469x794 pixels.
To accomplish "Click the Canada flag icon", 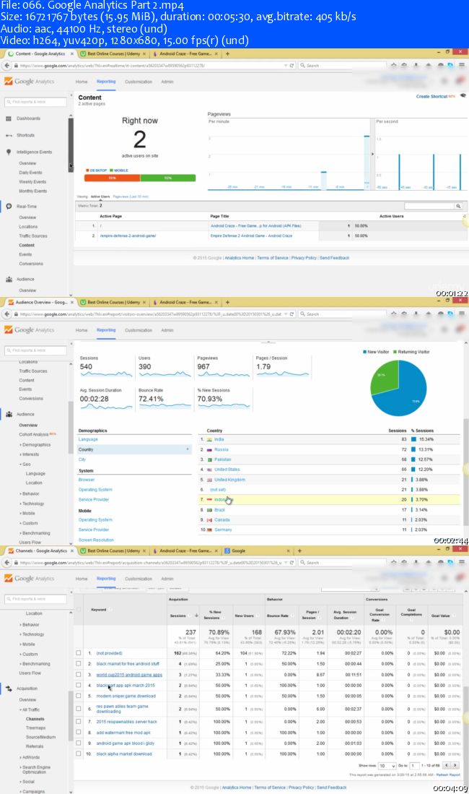I will click(x=209, y=520).
